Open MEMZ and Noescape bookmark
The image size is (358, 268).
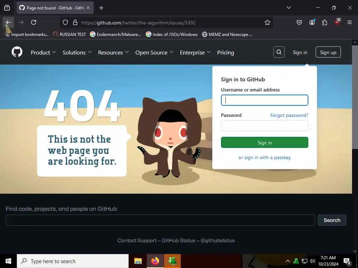pyautogui.click(x=227, y=35)
